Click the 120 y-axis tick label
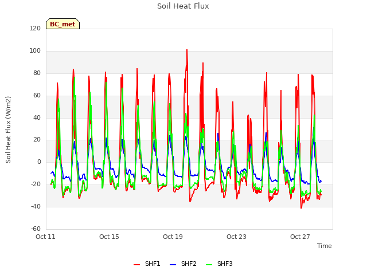Viewport: 367px width, 275px height. tap(35, 28)
